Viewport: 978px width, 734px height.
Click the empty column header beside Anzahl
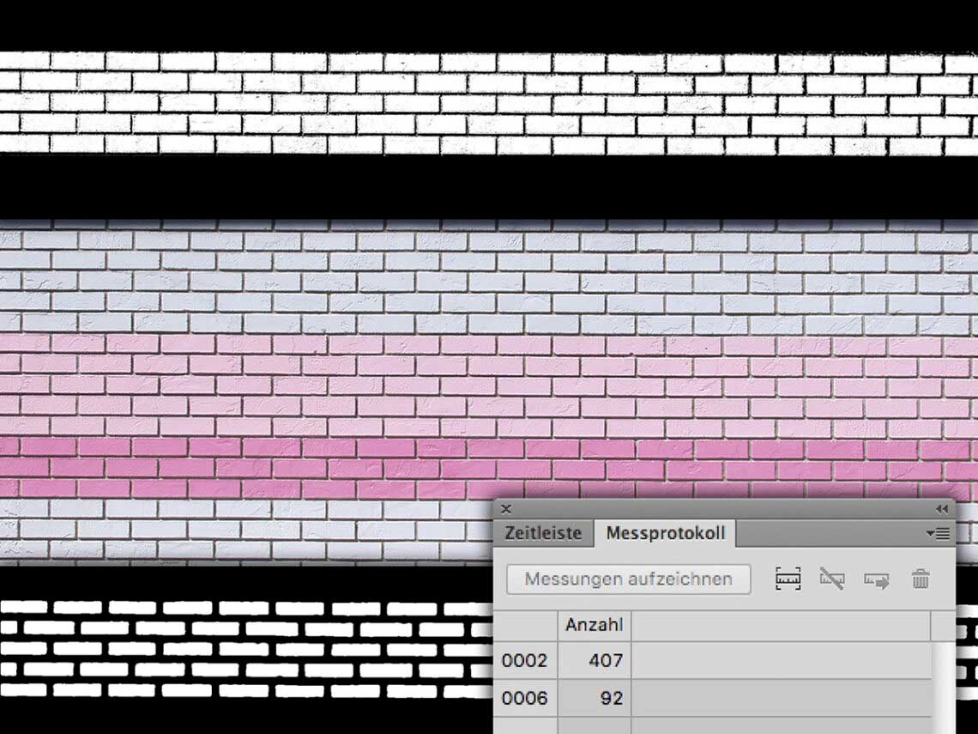[781, 625]
